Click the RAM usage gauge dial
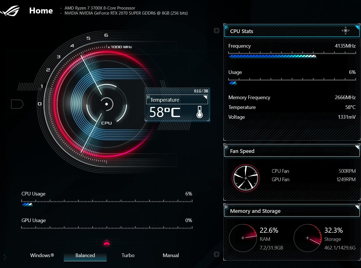This screenshot has height=268, width=361. [243, 238]
